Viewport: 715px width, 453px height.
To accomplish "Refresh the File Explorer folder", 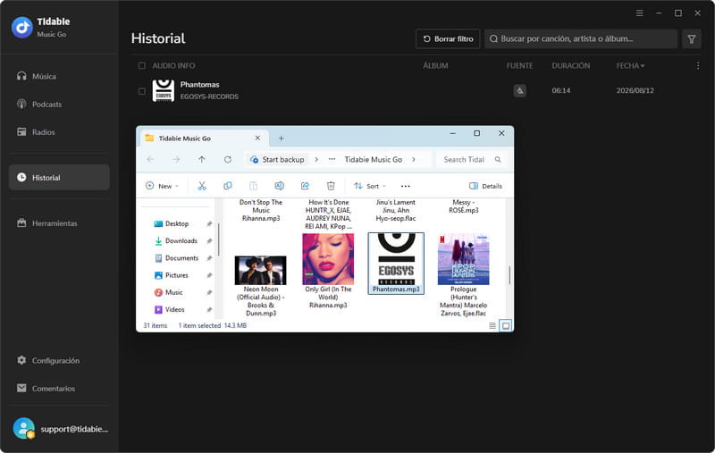I will point(228,159).
